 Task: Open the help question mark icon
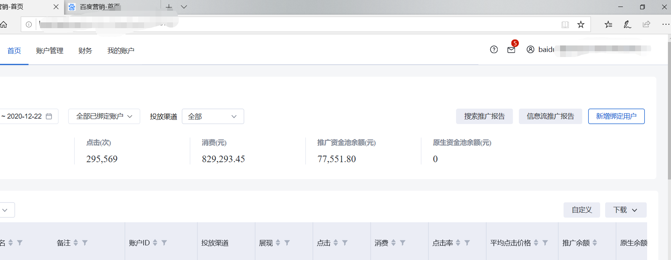point(494,49)
